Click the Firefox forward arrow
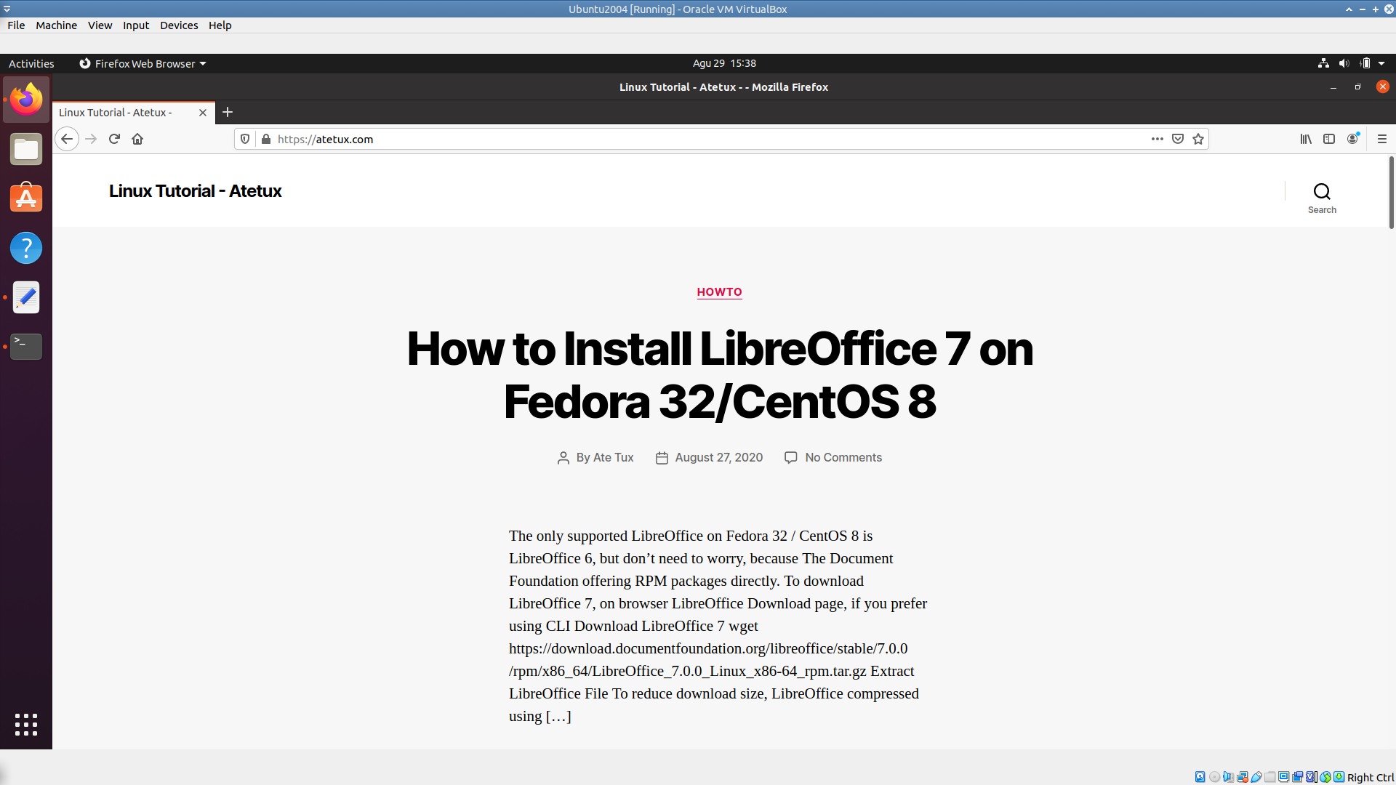The image size is (1396, 785). tap(91, 139)
